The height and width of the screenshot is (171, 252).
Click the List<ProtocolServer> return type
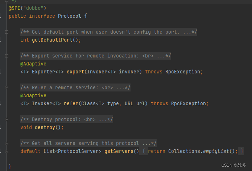[73, 151]
